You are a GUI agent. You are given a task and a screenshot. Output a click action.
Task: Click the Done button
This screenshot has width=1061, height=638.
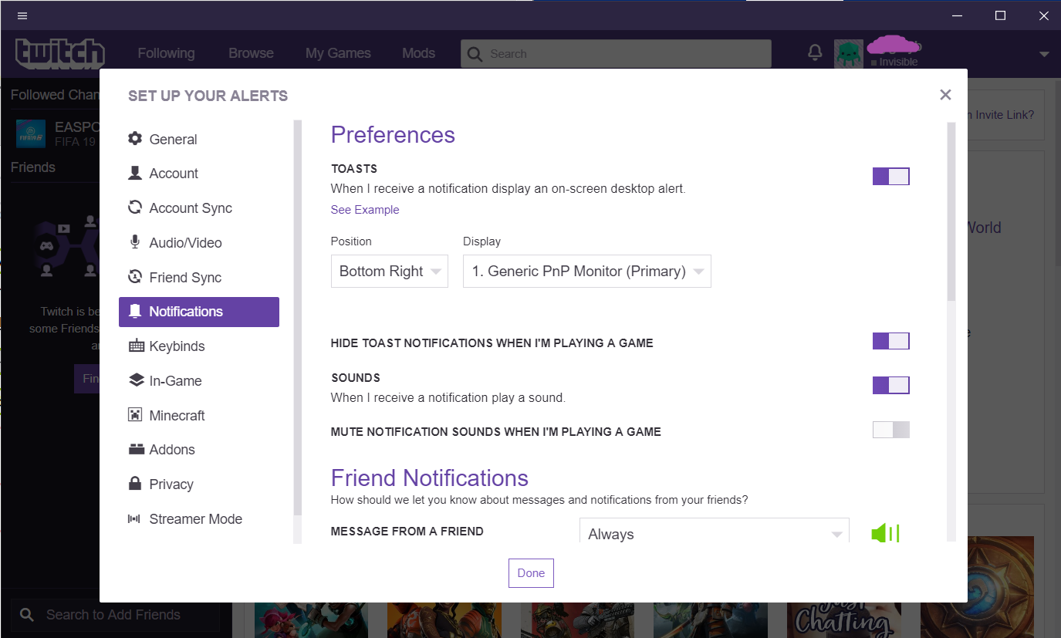click(x=531, y=573)
